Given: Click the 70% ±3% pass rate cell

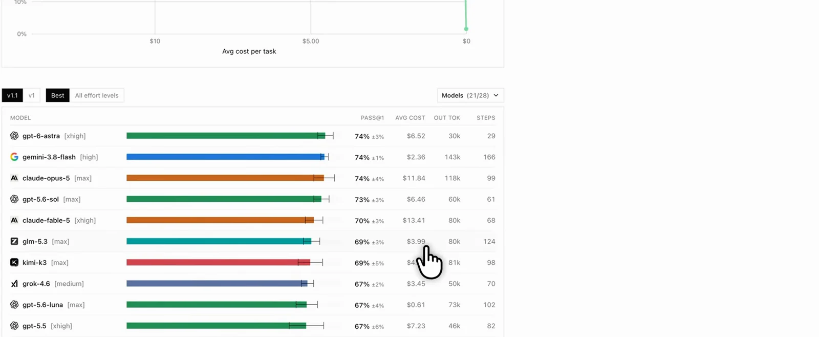Looking at the screenshot, I should pos(369,221).
